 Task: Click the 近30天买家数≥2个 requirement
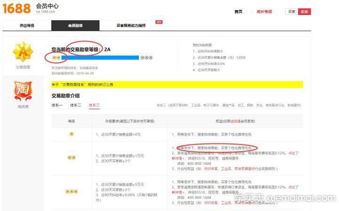point(113,161)
